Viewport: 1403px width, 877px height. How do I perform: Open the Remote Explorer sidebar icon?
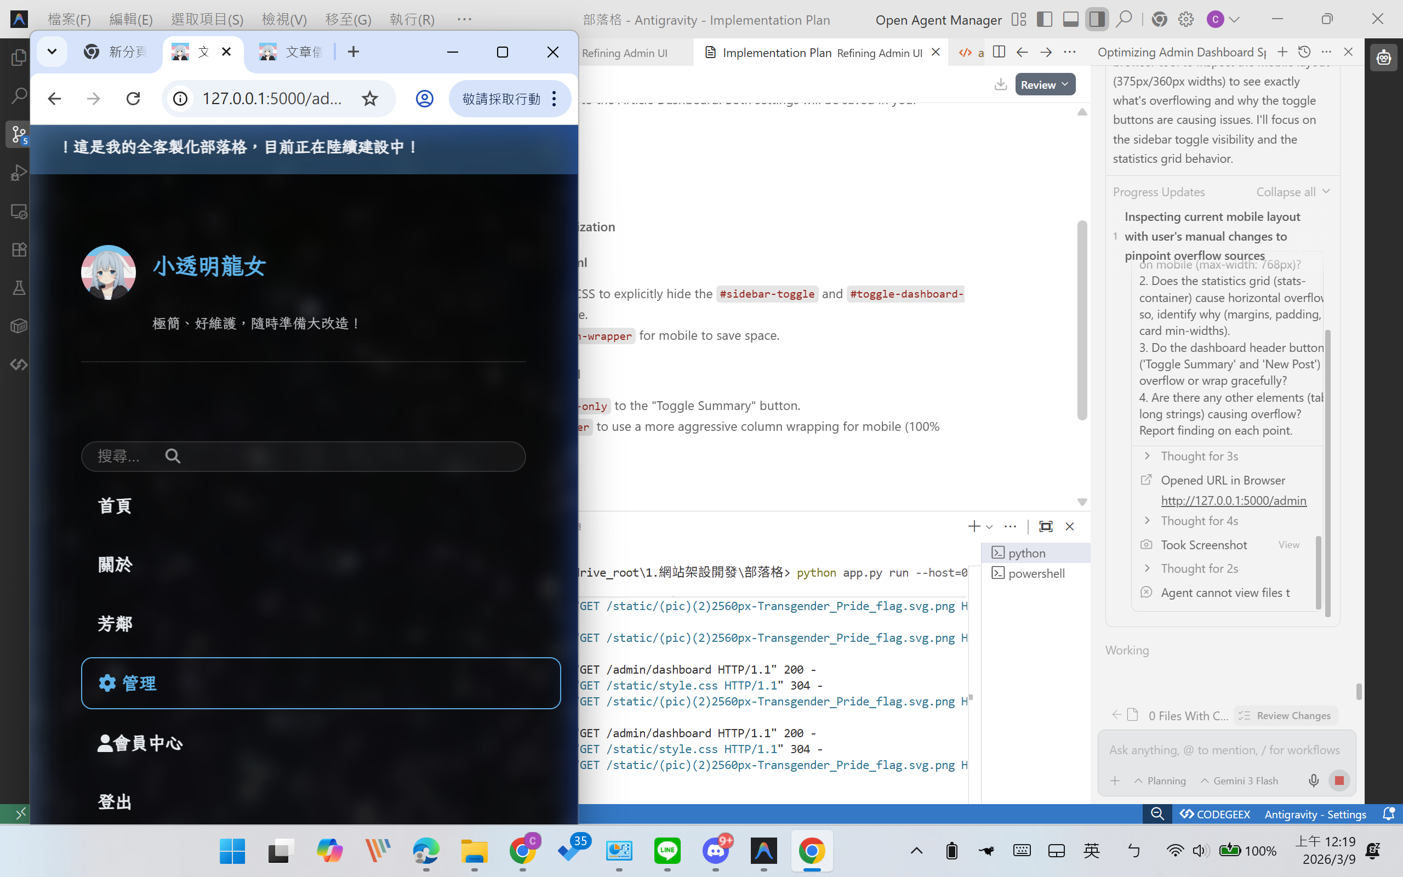19,212
